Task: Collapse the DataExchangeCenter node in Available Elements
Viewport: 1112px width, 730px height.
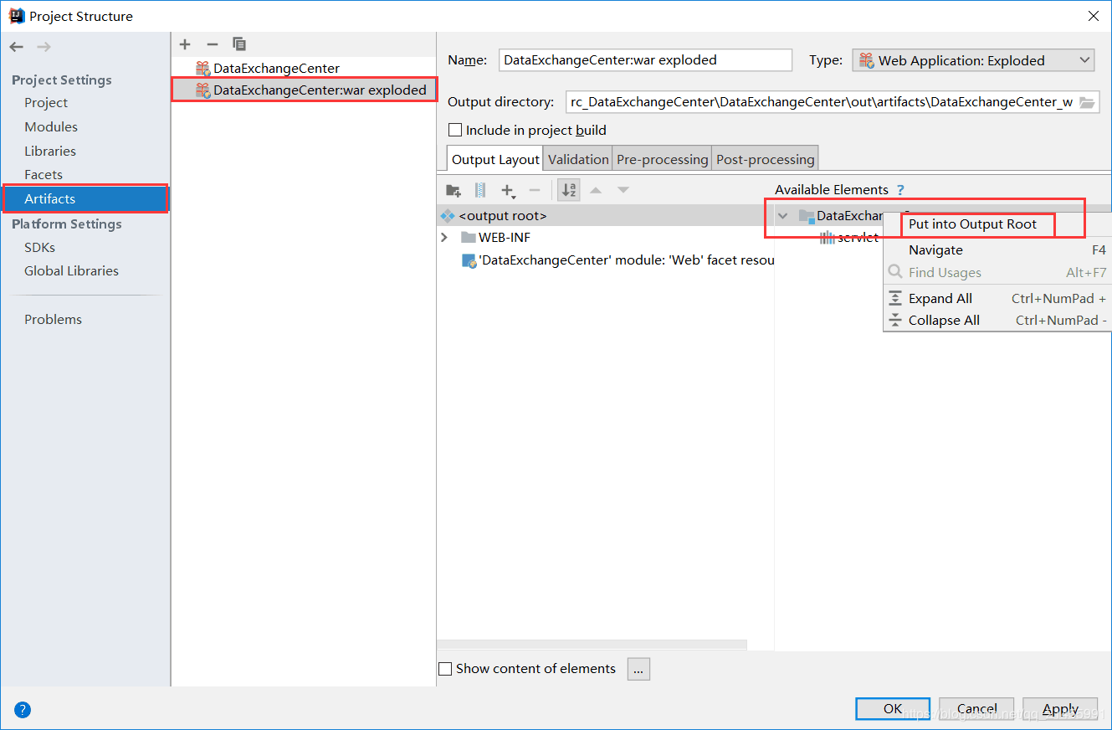Action: coord(782,215)
